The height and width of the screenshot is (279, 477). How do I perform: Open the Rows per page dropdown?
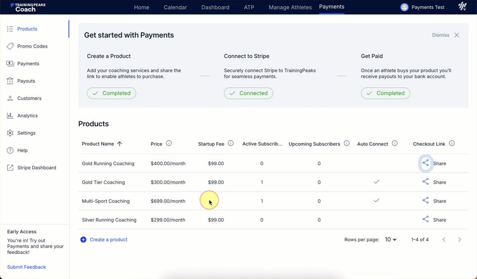[x=391, y=240]
